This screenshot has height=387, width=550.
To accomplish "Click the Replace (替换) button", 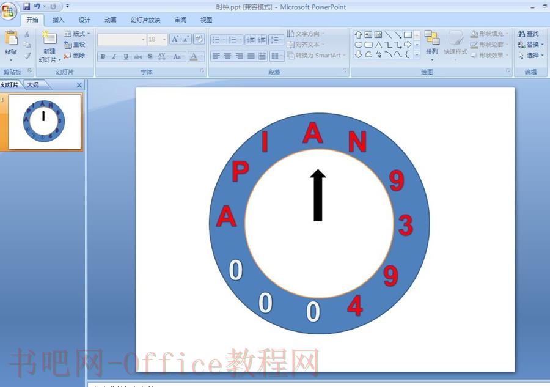I will point(530,45).
